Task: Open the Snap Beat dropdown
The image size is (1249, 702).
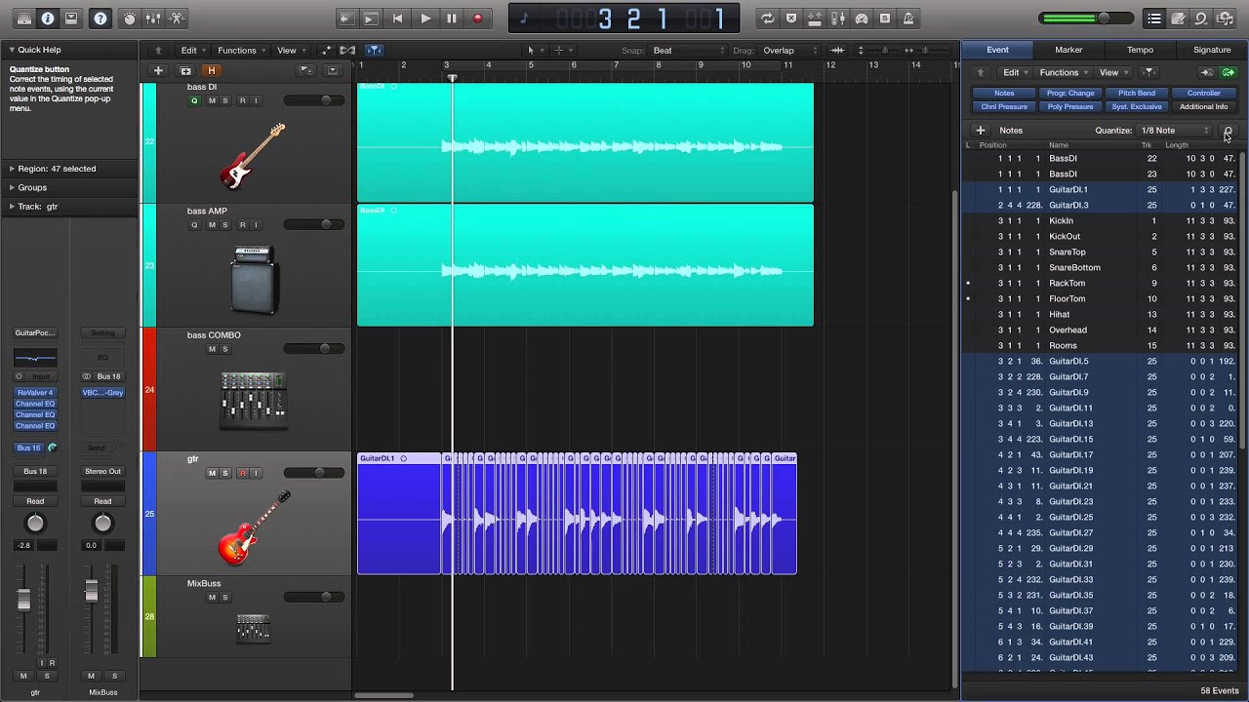Action: pyautogui.click(x=688, y=50)
